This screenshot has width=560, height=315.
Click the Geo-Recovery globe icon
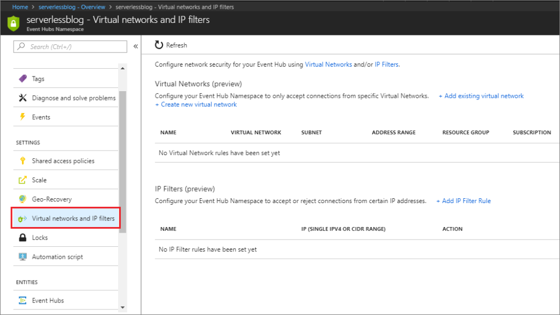(x=22, y=199)
